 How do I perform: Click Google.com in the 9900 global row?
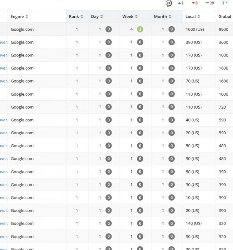click(22, 29)
